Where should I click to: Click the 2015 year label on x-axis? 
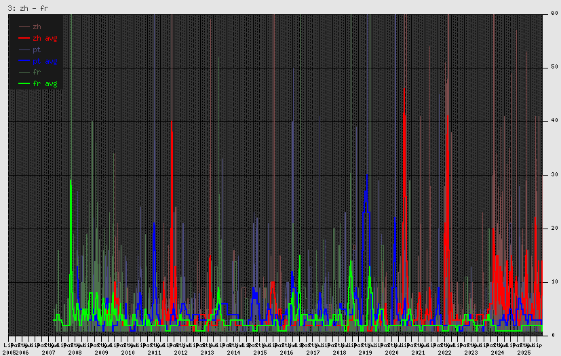pyautogui.click(x=260, y=353)
